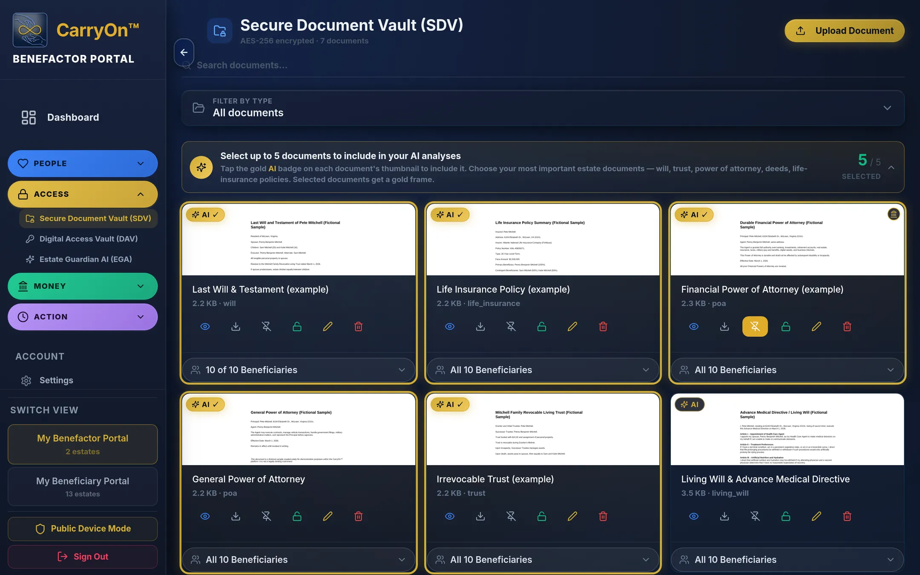This screenshot has width=920, height=575.
Task: Delete the Financial Power of Attorney document
Action: (847, 327)
